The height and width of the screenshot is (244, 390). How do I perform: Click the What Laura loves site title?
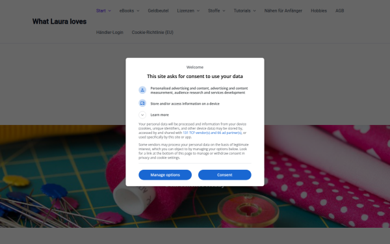pyautogui.click(x=59, y=21)
